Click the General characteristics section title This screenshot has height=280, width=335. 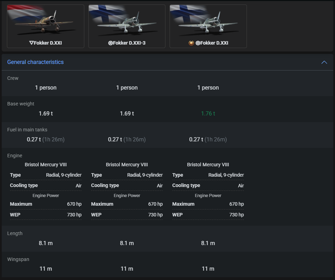(36, 62)
